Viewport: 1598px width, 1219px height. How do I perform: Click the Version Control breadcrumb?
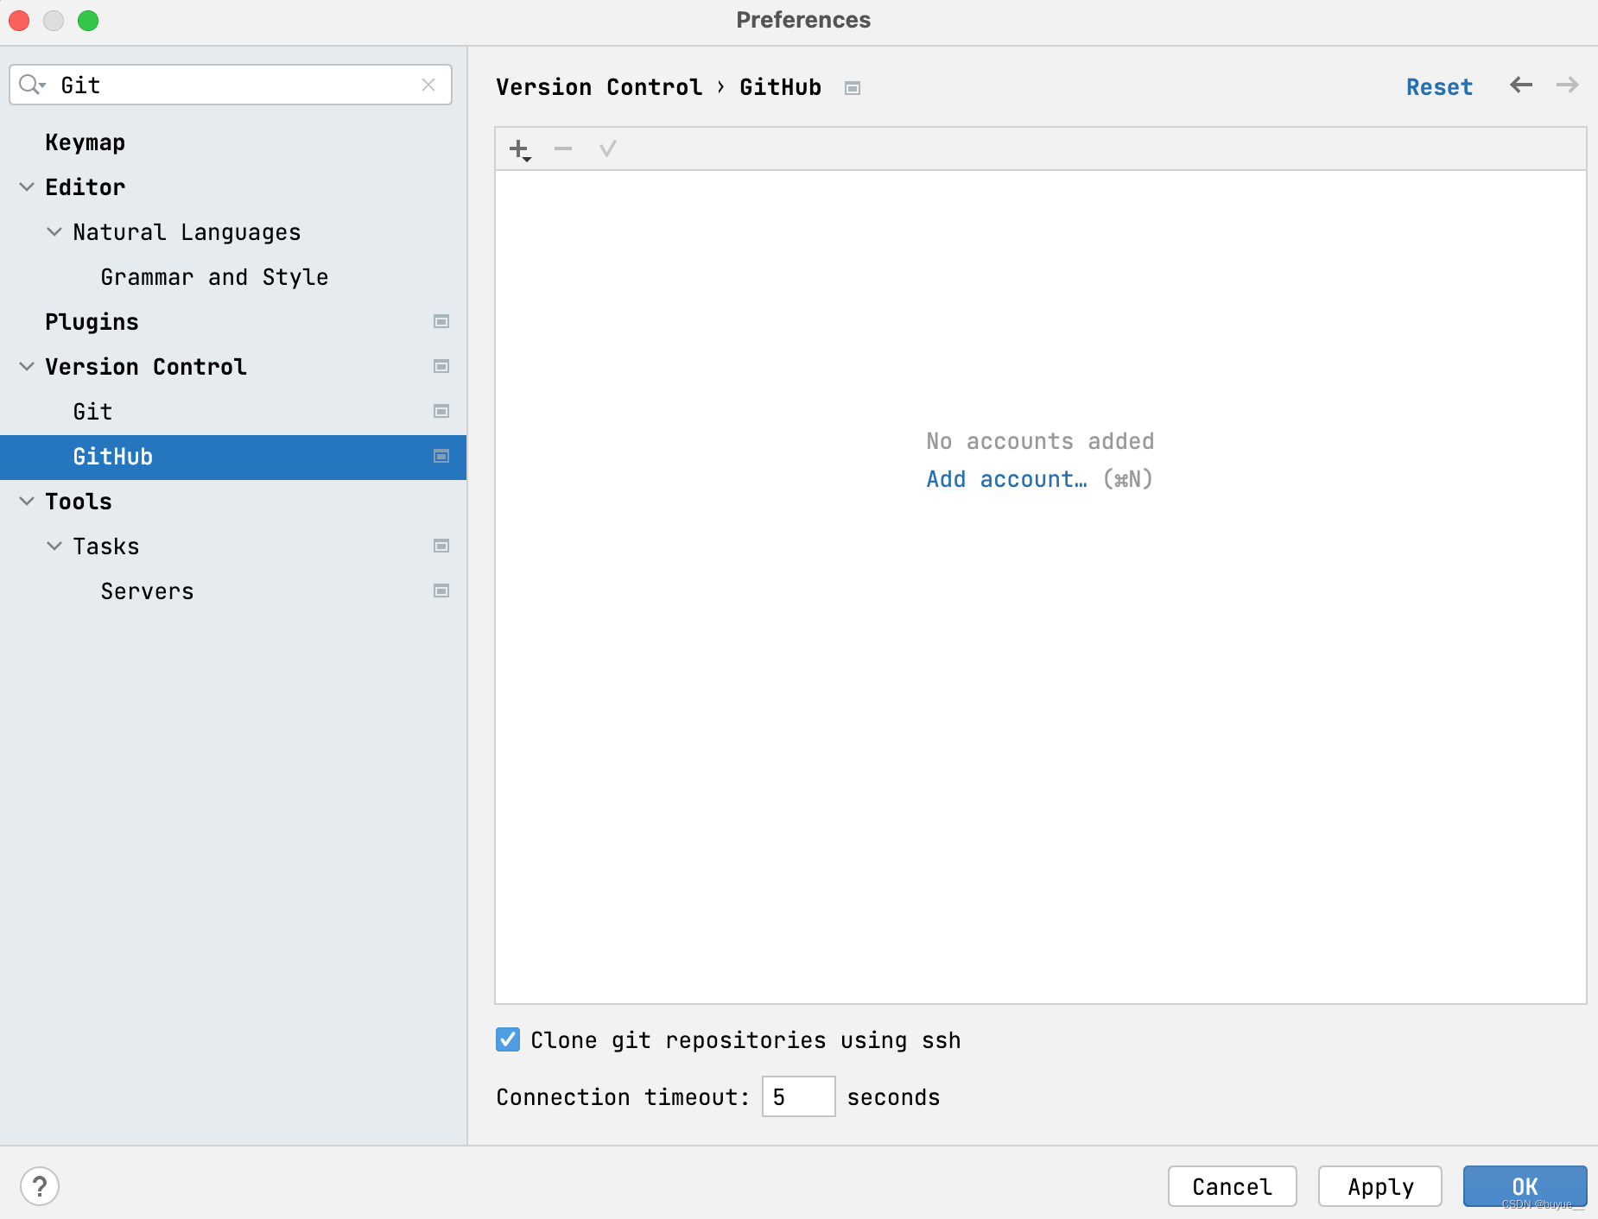click(x=599, y=87)
